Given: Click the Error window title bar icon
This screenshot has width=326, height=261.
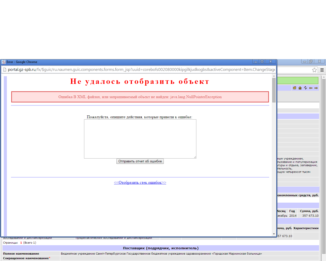Looking at the screenshot, I should click(x=4, y=62).
